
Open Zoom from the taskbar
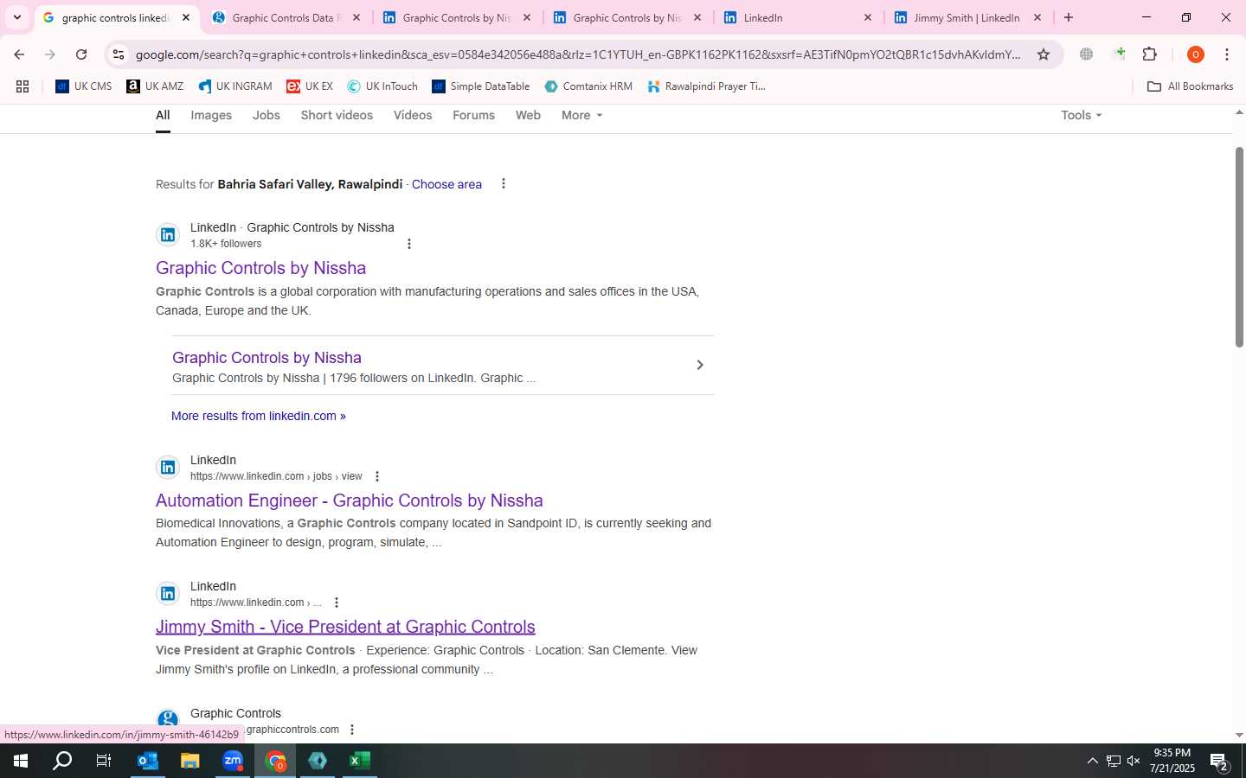233,761
